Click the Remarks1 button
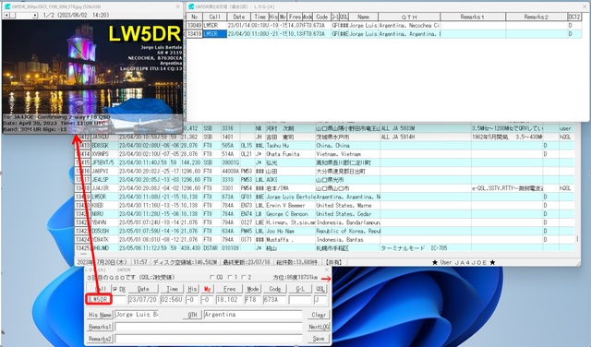Screen dimensions: 591x347 pyautogui.click(x=100, y=327)
